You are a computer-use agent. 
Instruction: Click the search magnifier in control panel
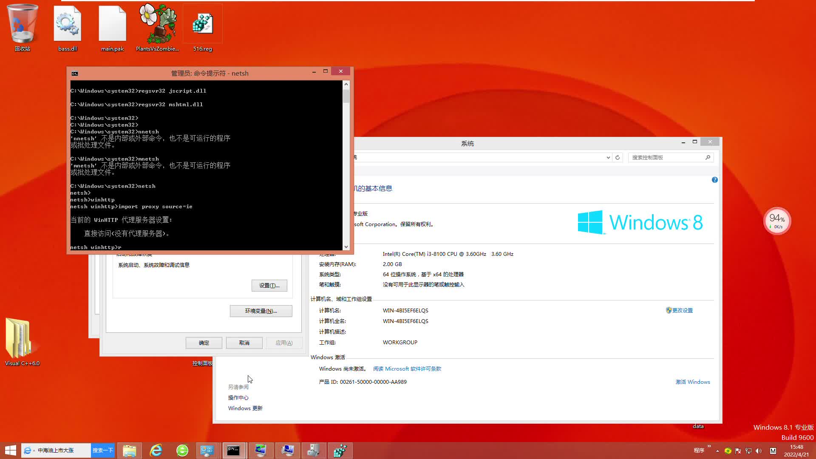[x=708, y=158]
